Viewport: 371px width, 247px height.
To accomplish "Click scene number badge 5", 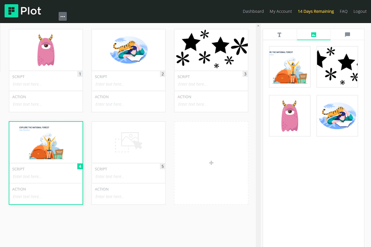I will [x=163, y=166].
